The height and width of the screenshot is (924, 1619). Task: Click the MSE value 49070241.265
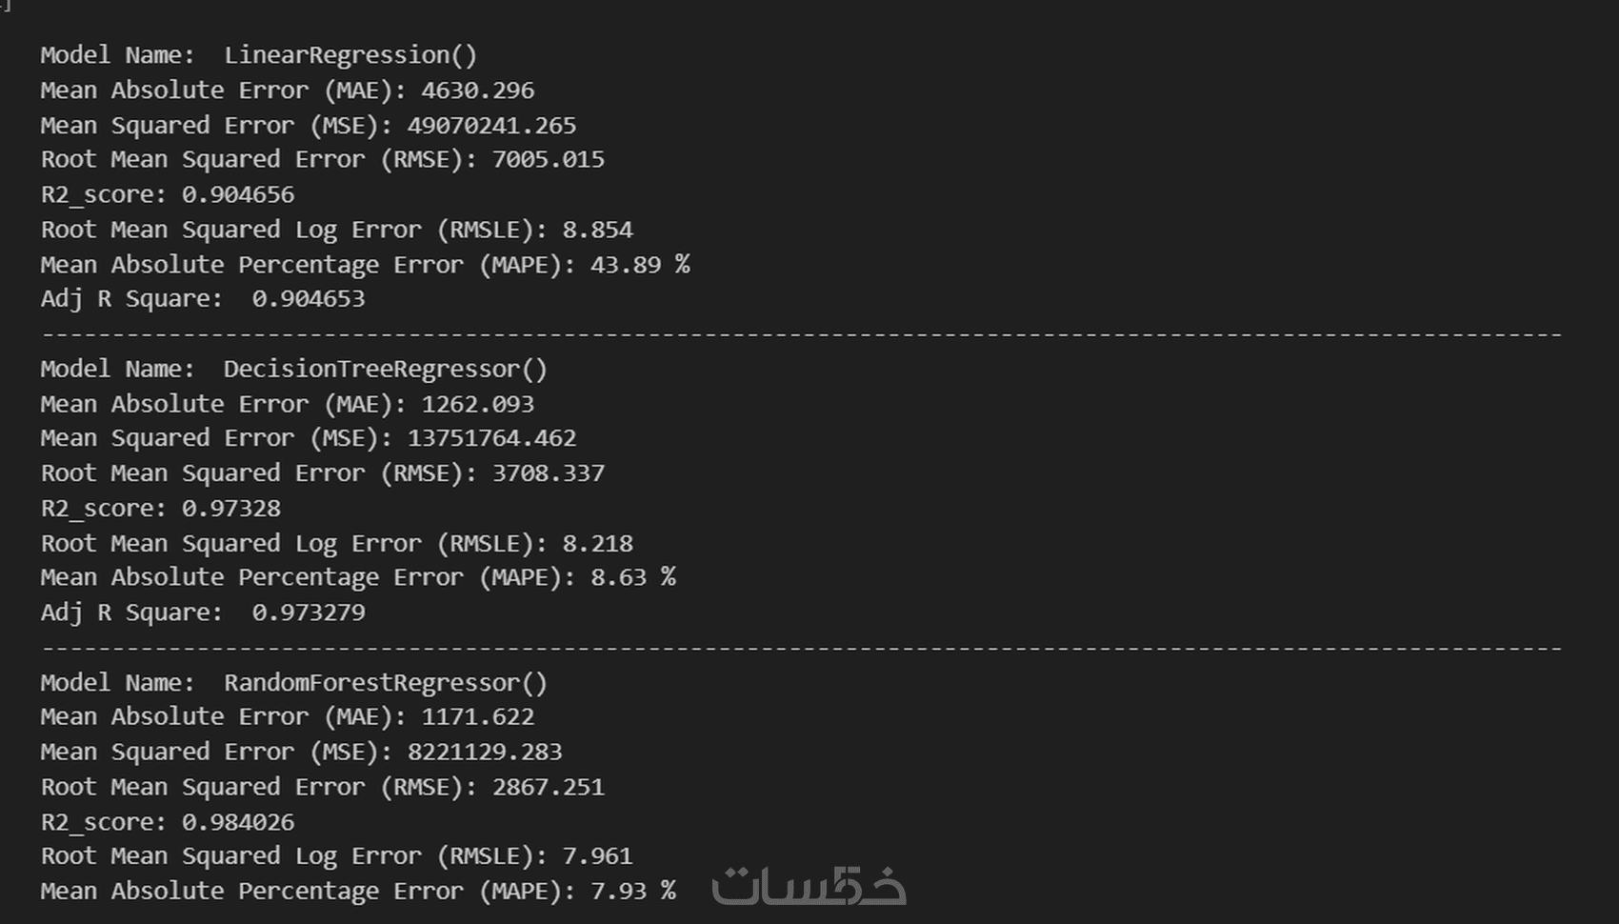[491, 126]
